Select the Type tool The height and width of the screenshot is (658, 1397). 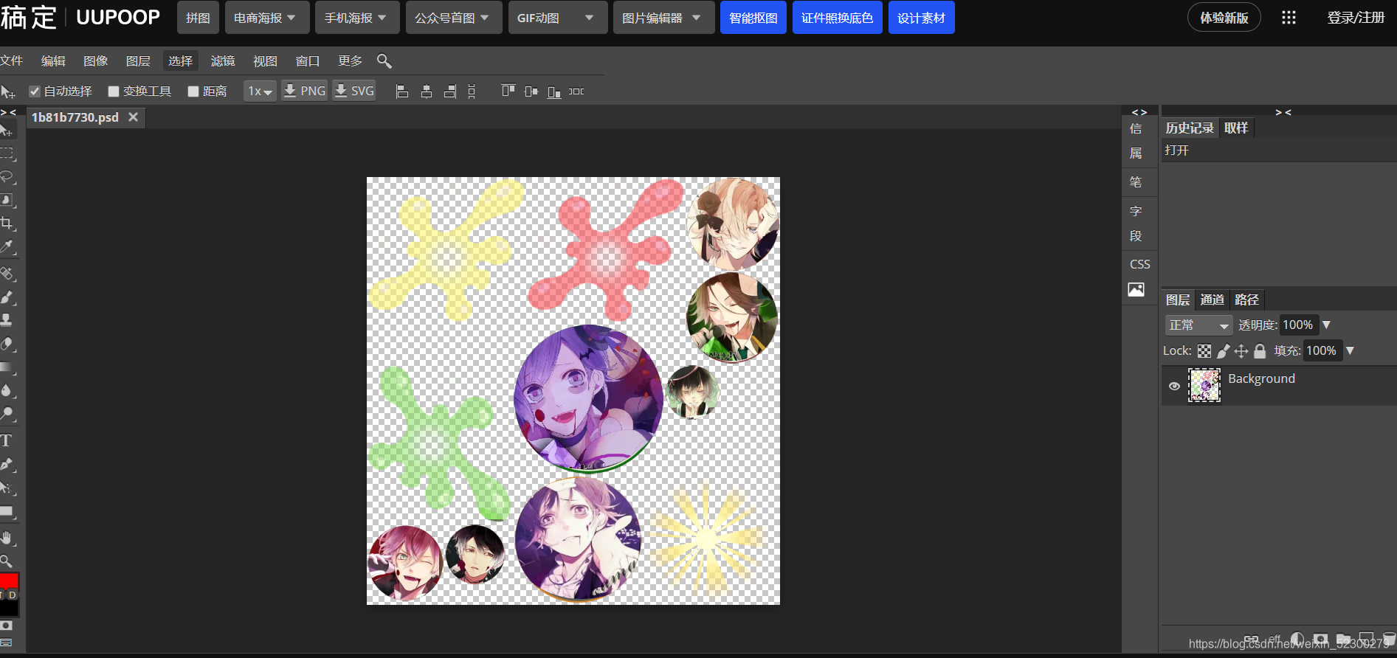pos(6,440)
